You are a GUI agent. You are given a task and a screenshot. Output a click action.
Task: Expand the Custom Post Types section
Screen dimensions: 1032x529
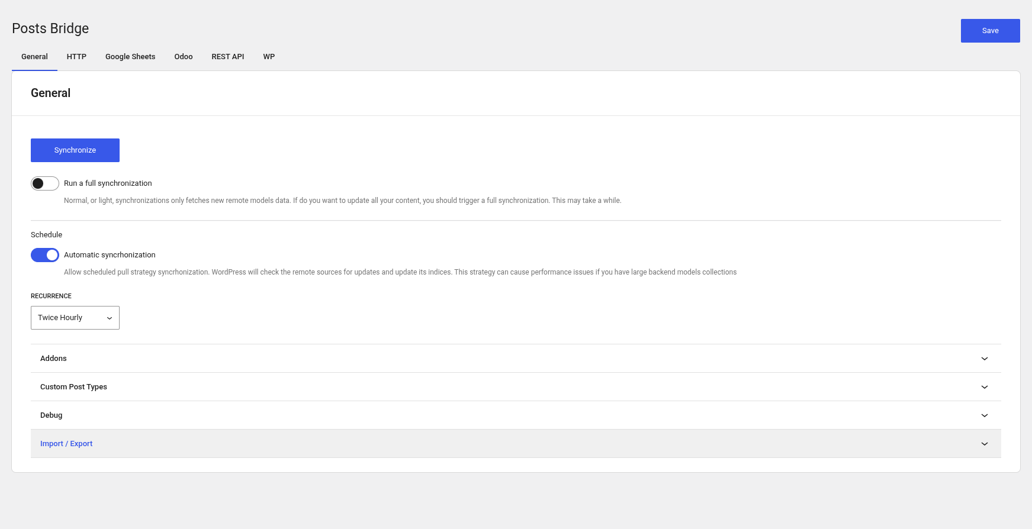[x=74, y=387]
